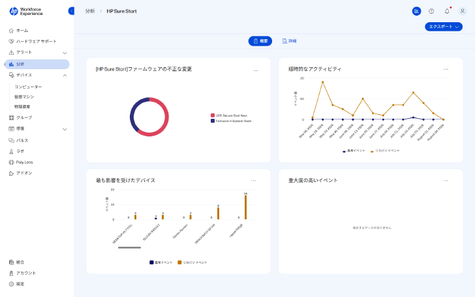Click the 設定 settings gear icon

tap(11, 284)
